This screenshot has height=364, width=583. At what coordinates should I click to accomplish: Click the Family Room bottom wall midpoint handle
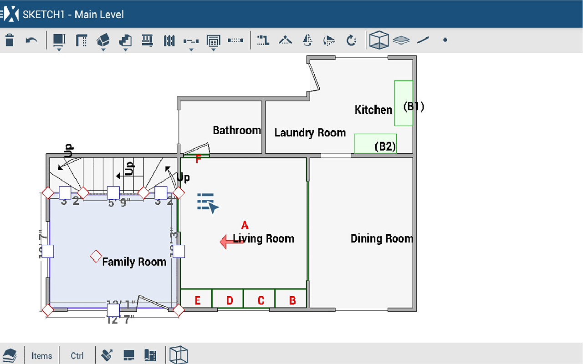pyautogui.click(x=113, y=310)
